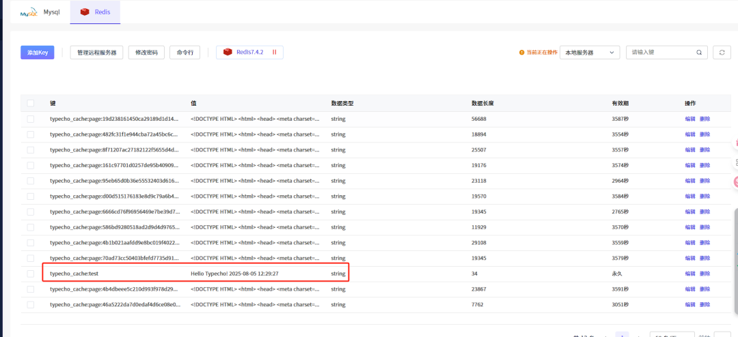Check the box for key page:482fc31f1e944cba72a45bc6c
Screen dimensions: 738x337
coord(31,134)
